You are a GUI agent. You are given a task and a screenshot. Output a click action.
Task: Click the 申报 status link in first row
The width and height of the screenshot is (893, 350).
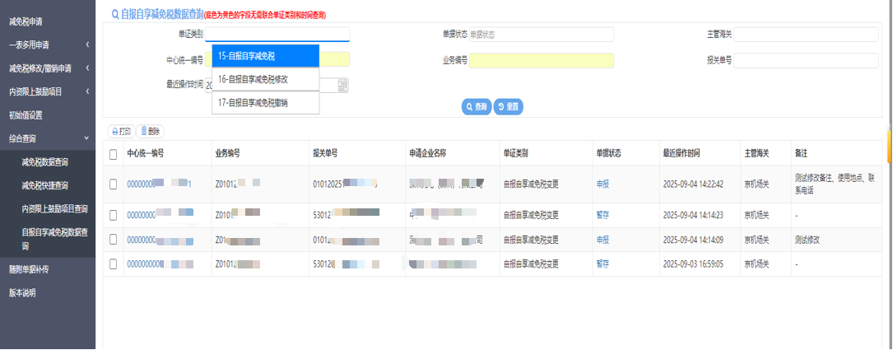point(602,184)
